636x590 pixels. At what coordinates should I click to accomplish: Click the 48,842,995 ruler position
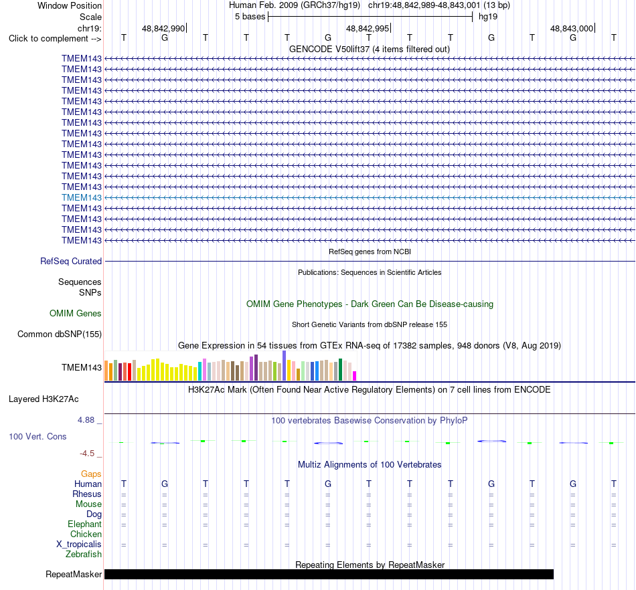click(x=367, y=28)
